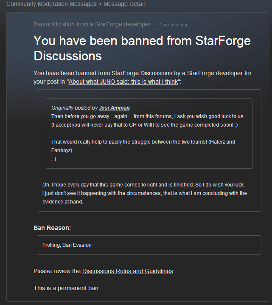Click the "Ban Reason:" label
The width and height of the screenshot is (272, 305).
(52, 228)
